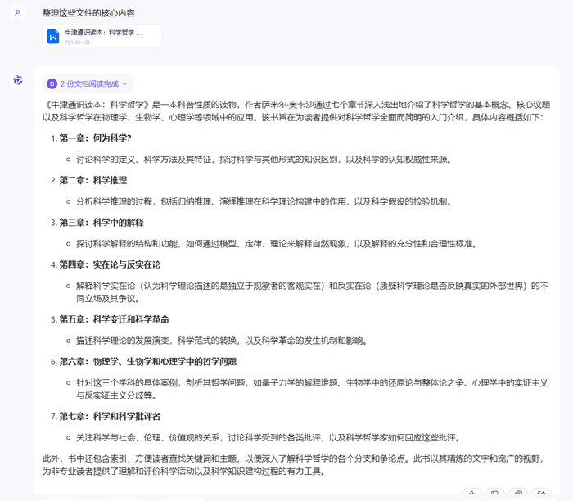Click the intro paragraph starting 《牛津通识读本：科学哲学》
Image resolution: width=573 pixels, height=501 pixels.
point(296,111)
